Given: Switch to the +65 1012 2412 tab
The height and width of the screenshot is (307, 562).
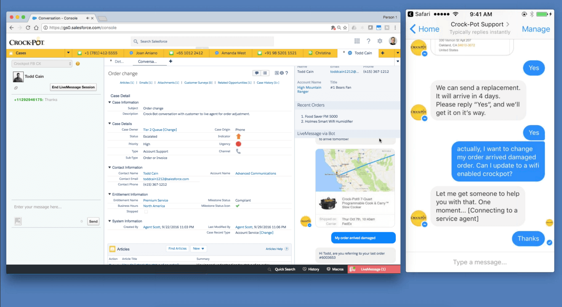Looking at the screenshot, I should pyautogui.click(x=186, y=53).
